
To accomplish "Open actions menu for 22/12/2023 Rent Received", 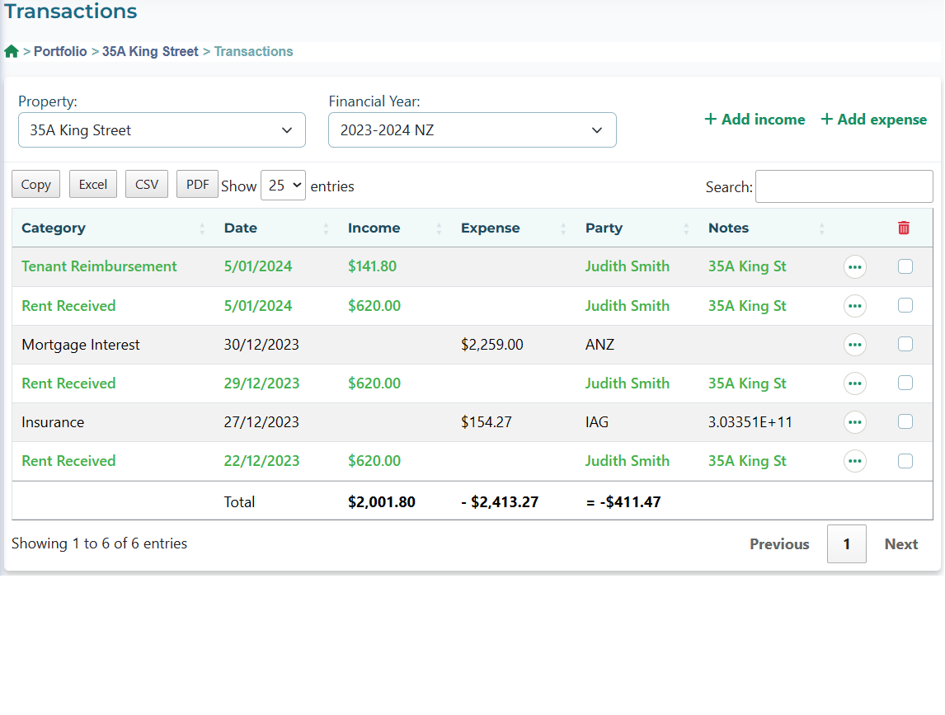I will pyautogui.click(x=855, y=461).
